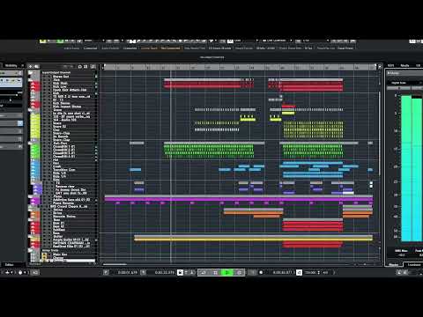423x317 pixels.
Task: Collapse the Piano folder track
Action: tap(30, 196)
